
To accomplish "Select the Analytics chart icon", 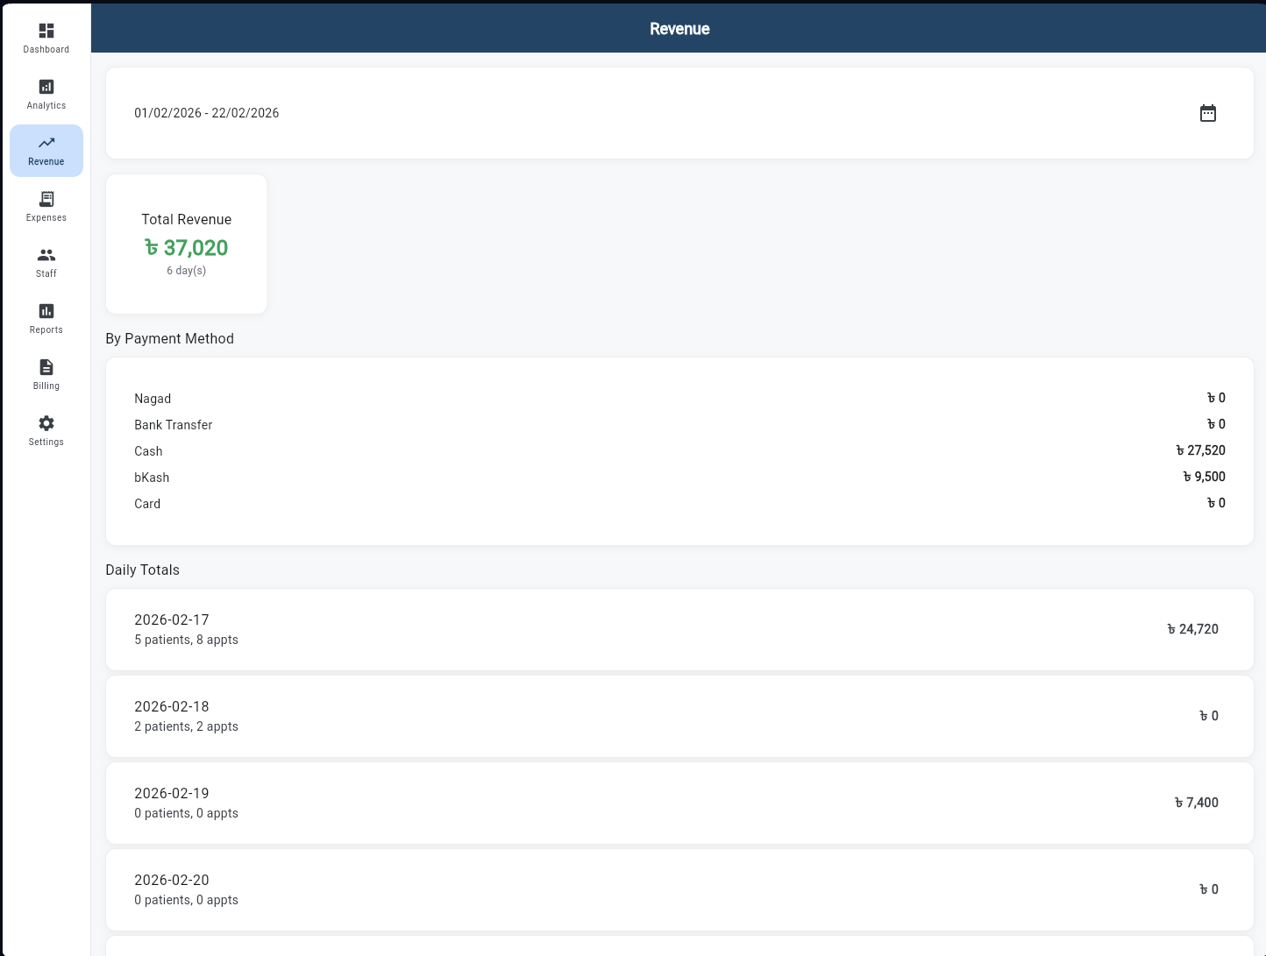I will tap(46, 86).
